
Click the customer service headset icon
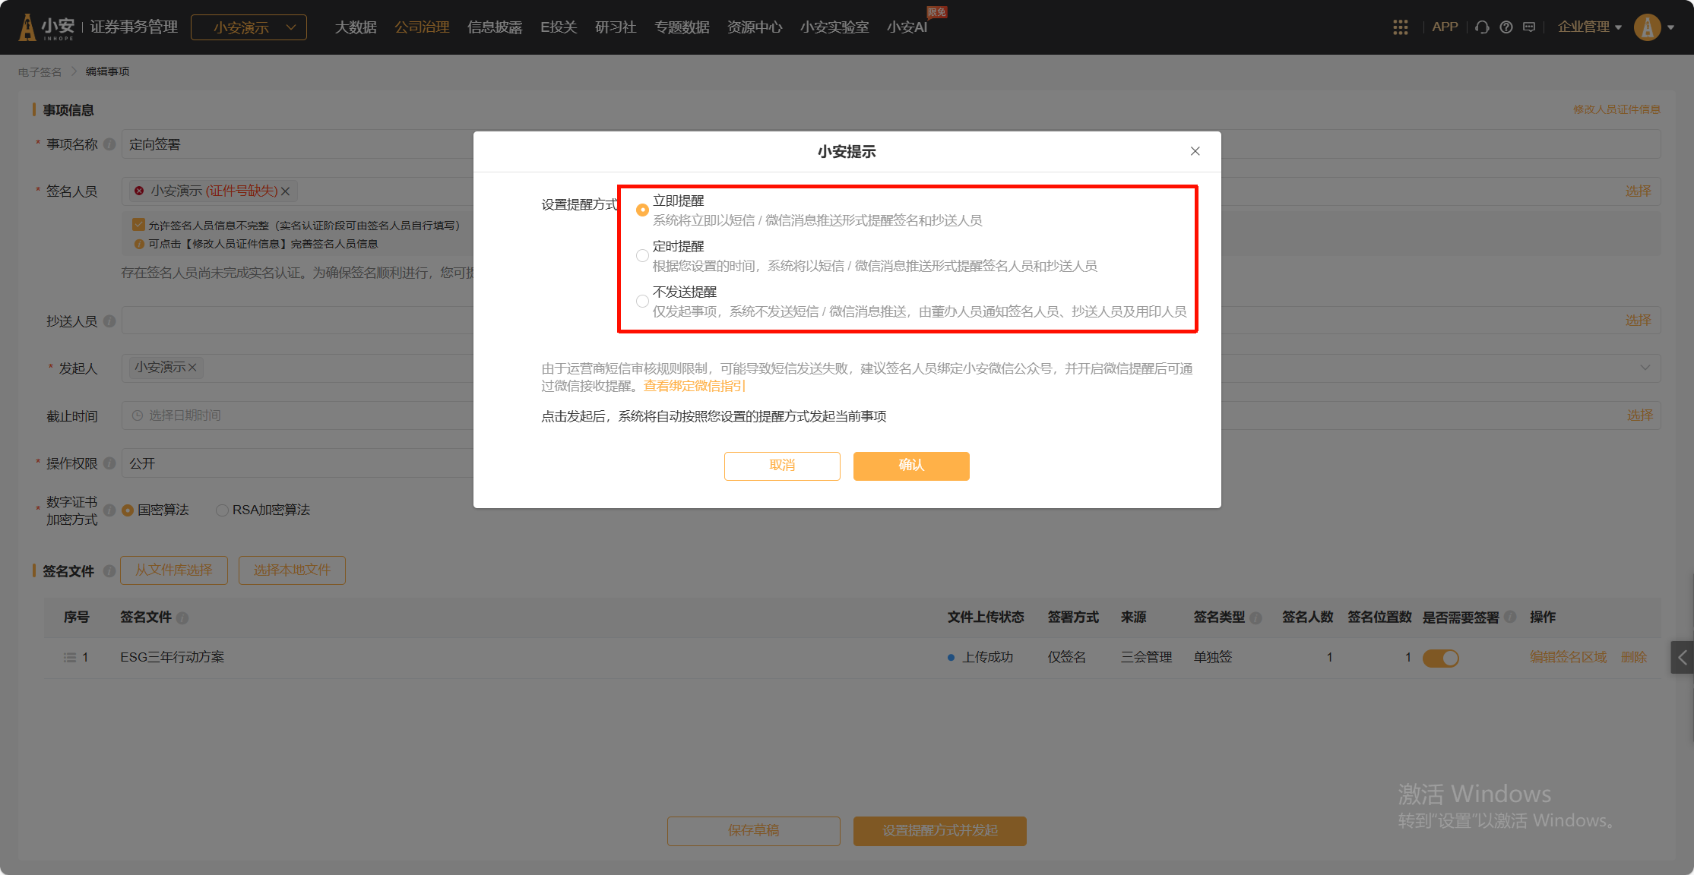1481,27
